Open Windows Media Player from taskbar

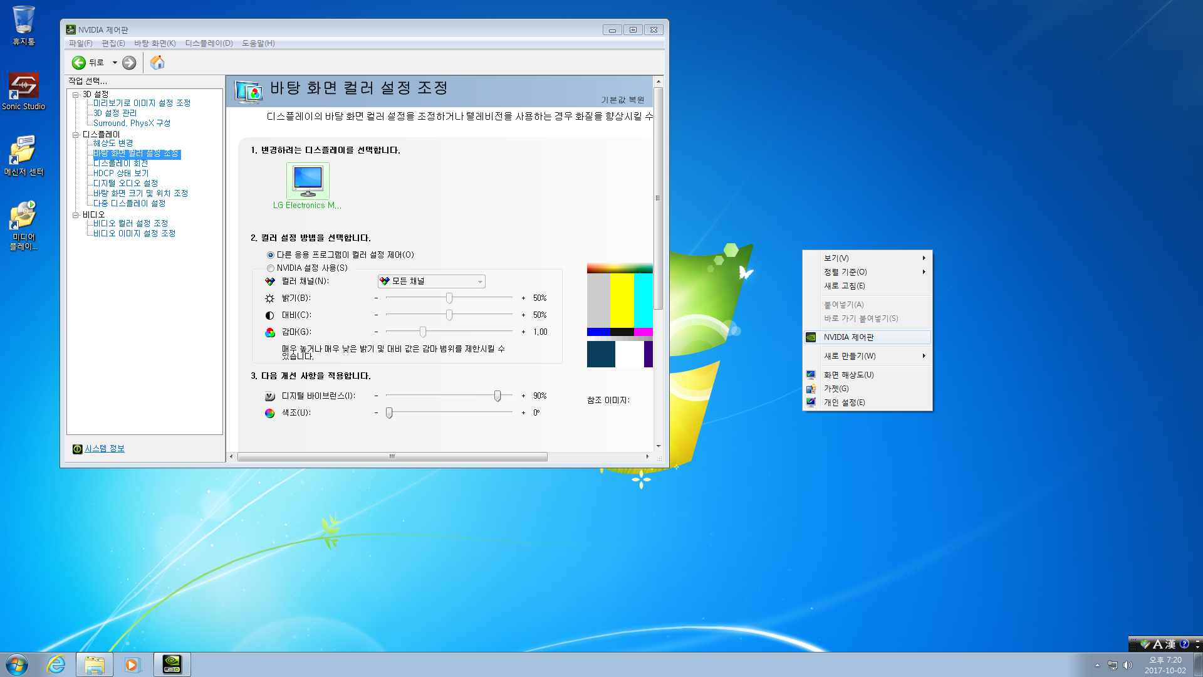(132, 664)
